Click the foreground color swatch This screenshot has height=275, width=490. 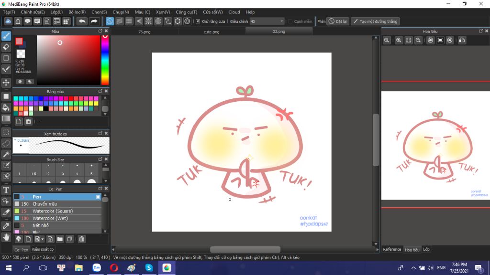point(19,41)
